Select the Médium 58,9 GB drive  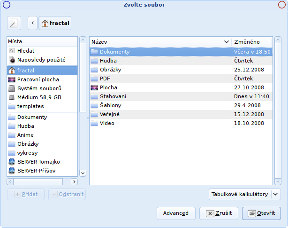coord(42,97)
